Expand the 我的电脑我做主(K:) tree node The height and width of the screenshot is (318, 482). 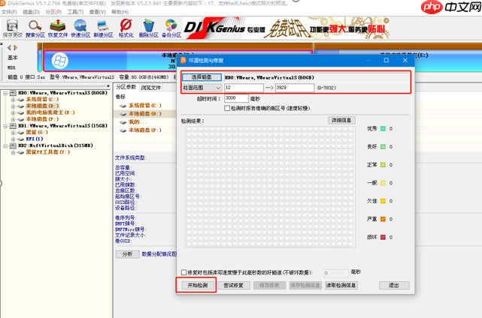point(13,112)
